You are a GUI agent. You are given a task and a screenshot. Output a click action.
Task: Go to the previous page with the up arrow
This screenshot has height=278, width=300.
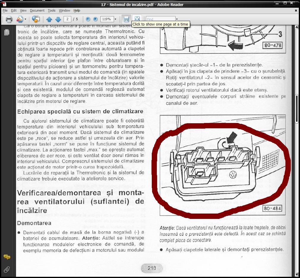(49, 19)
